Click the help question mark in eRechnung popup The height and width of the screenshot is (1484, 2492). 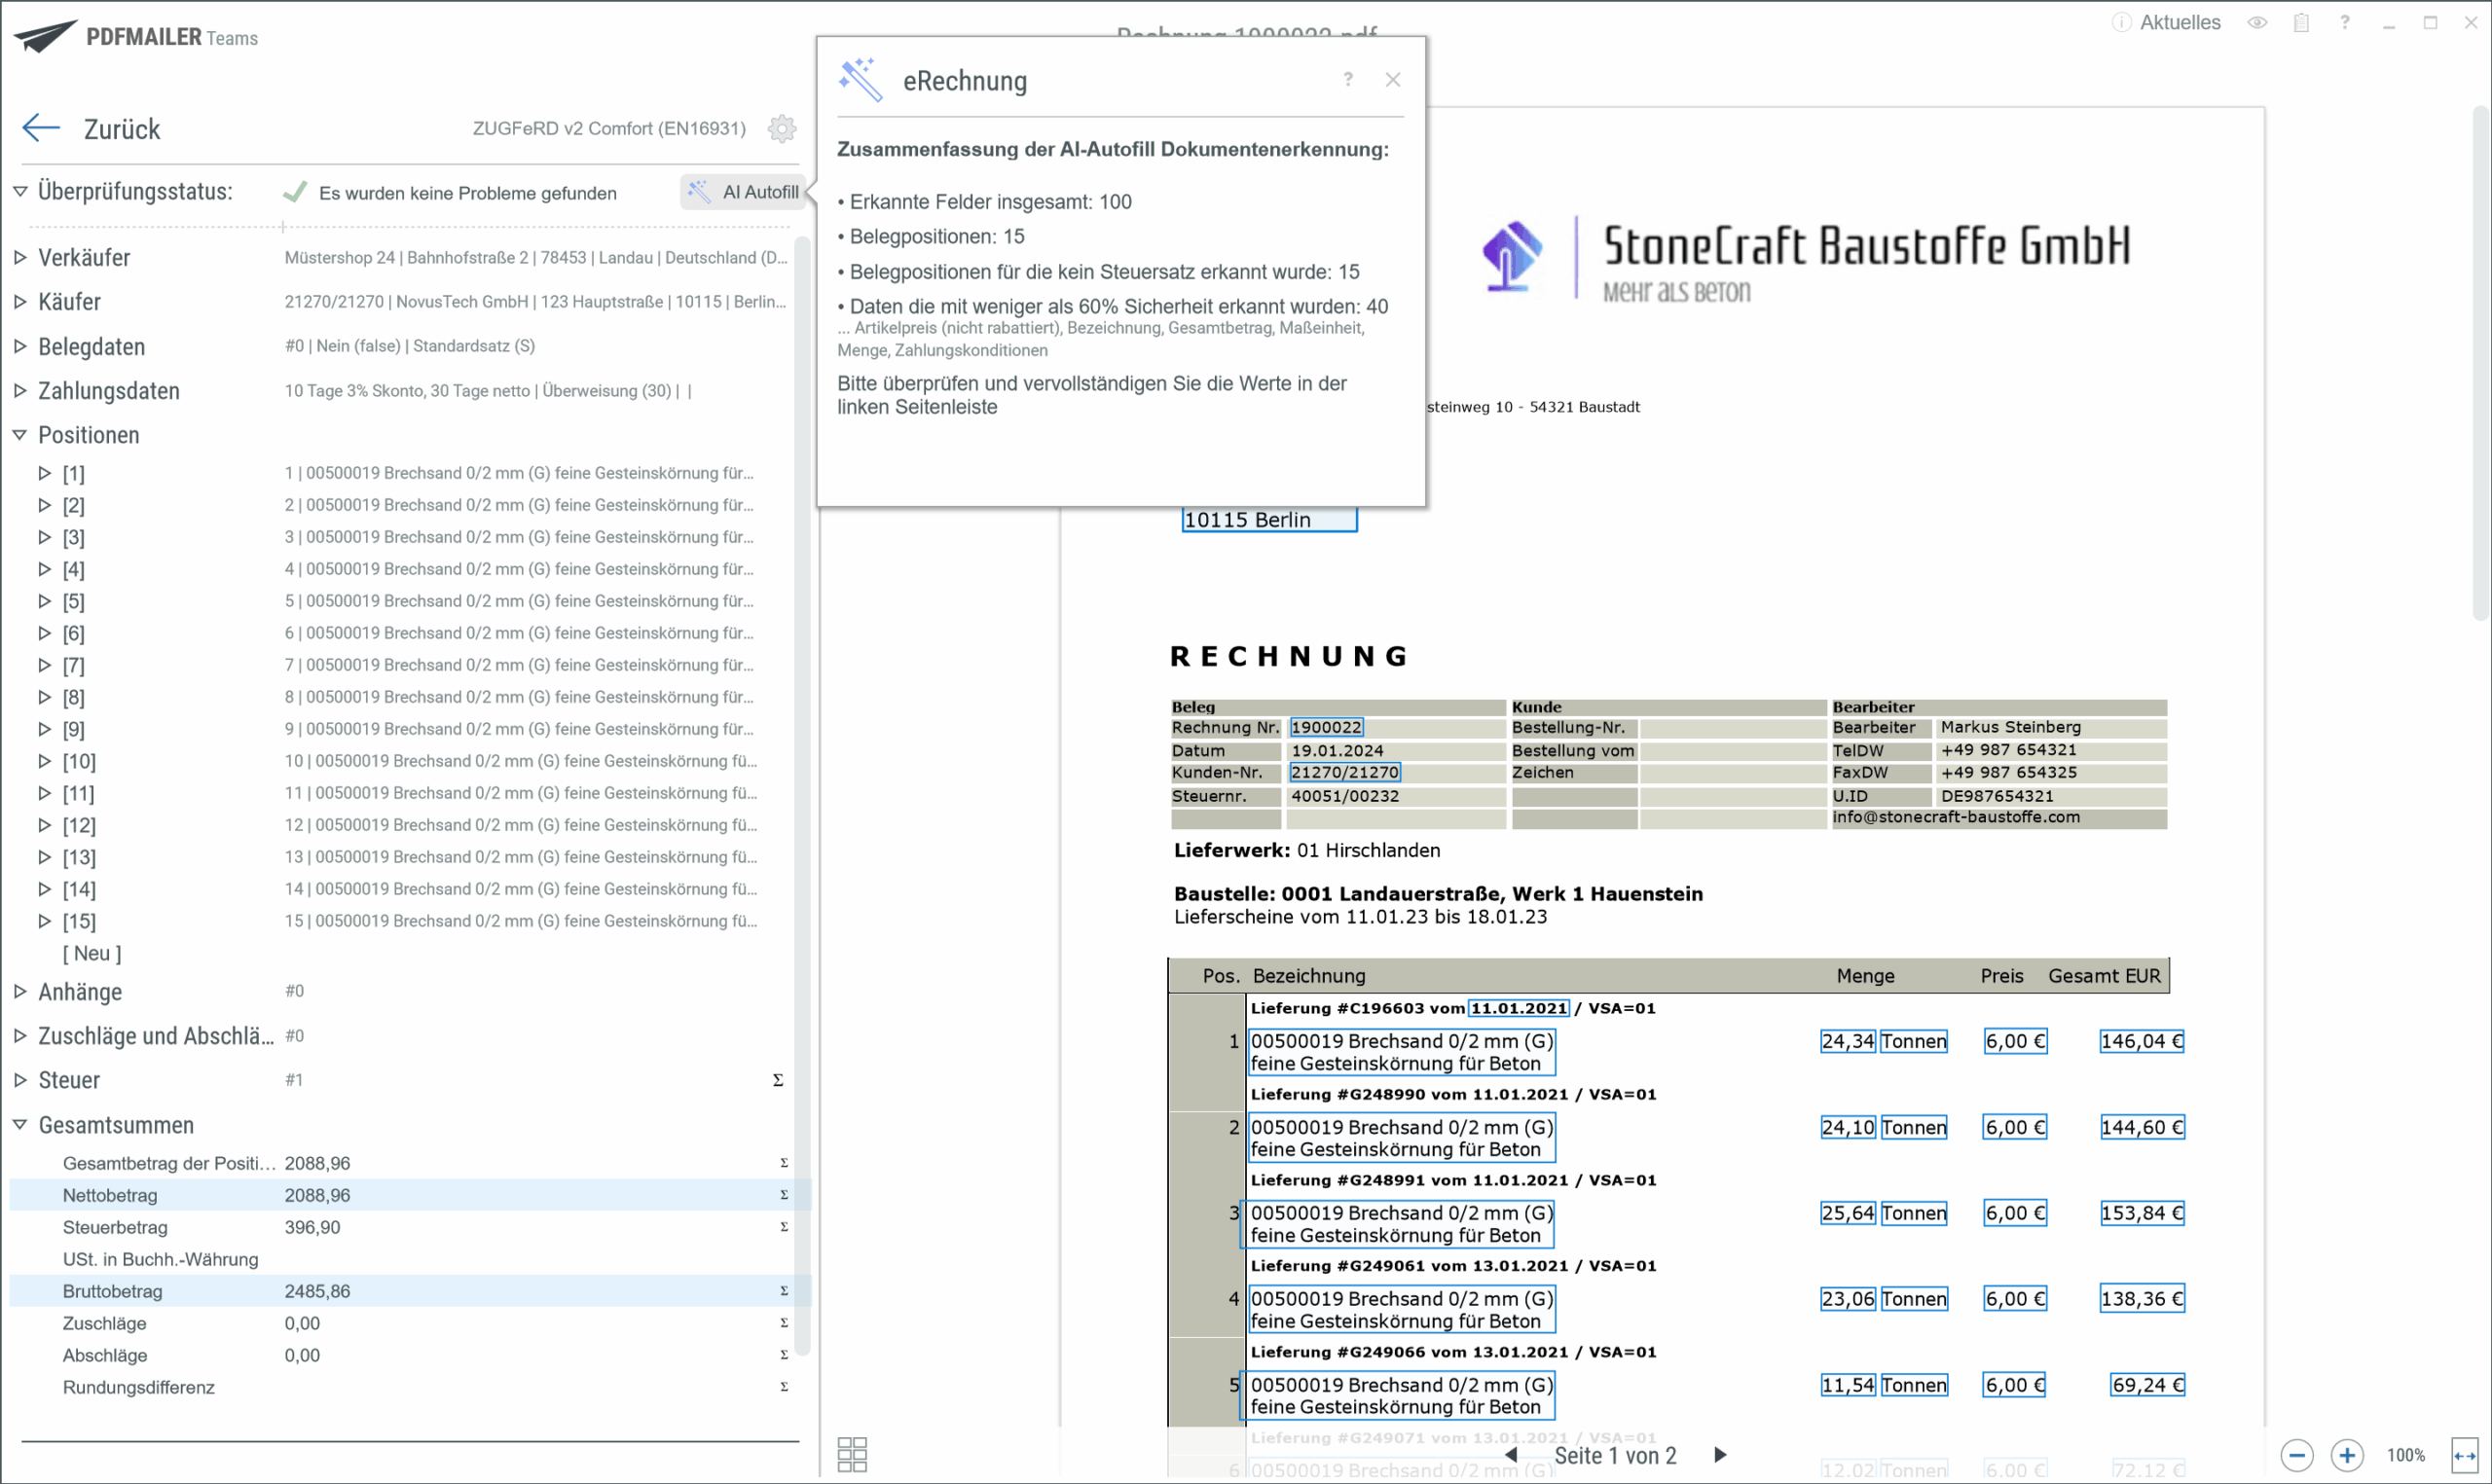coord(1348,79)
